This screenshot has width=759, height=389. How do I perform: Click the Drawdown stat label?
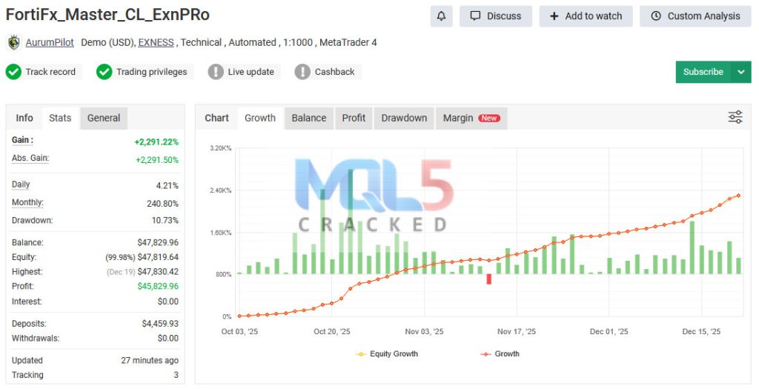click(33, 221)
